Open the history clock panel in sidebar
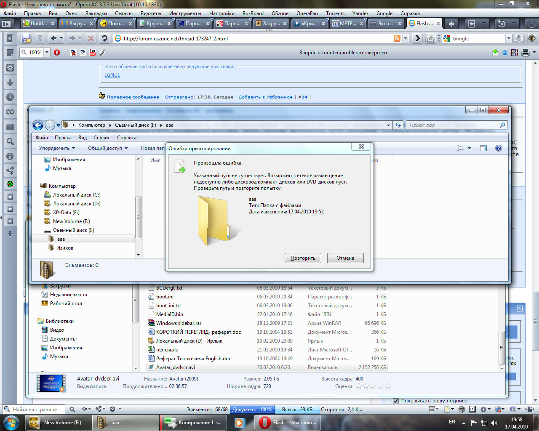The image size is (539, 431). coord(10,97)
